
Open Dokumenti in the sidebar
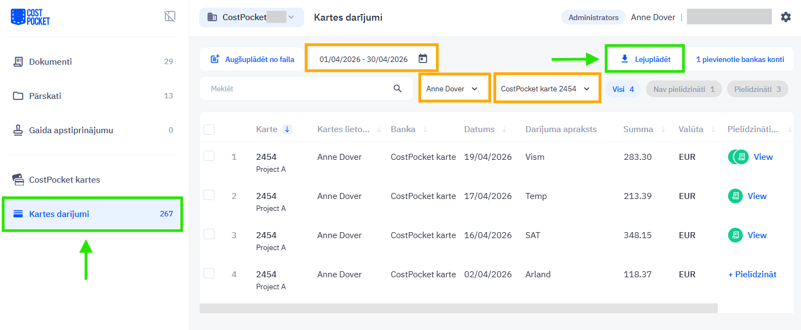(x=51, y=62)
